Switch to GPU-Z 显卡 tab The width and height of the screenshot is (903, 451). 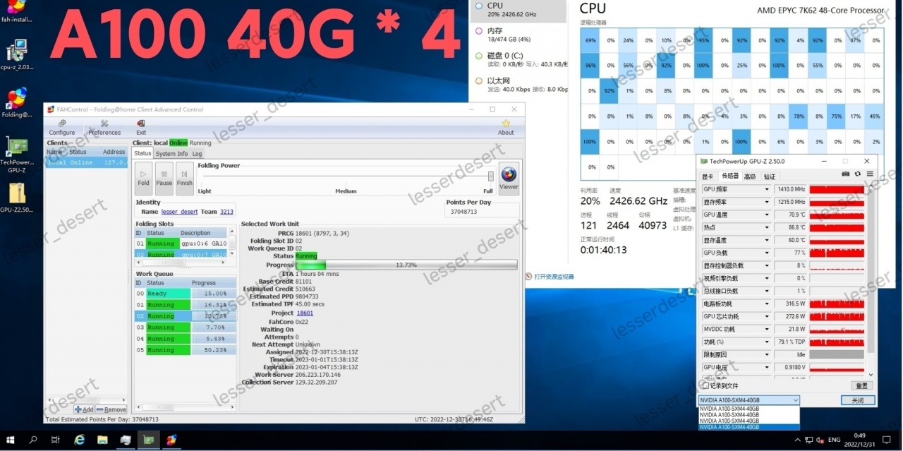point(708,176)
